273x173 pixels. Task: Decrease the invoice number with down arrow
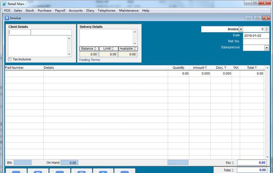coord(267,30)
